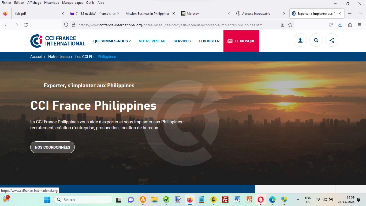Screen dimensions: 366x206
Task: Go to Les CCI FI breadcrumb link
Action: pos(84,57)
